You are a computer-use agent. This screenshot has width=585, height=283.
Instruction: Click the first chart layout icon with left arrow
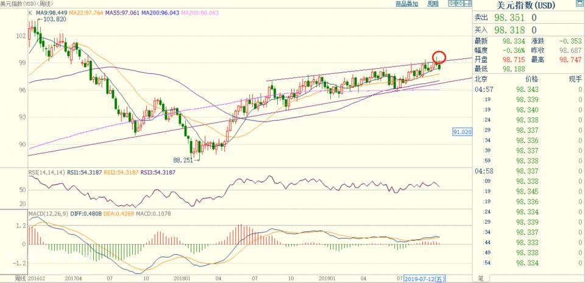click(452, 4)
